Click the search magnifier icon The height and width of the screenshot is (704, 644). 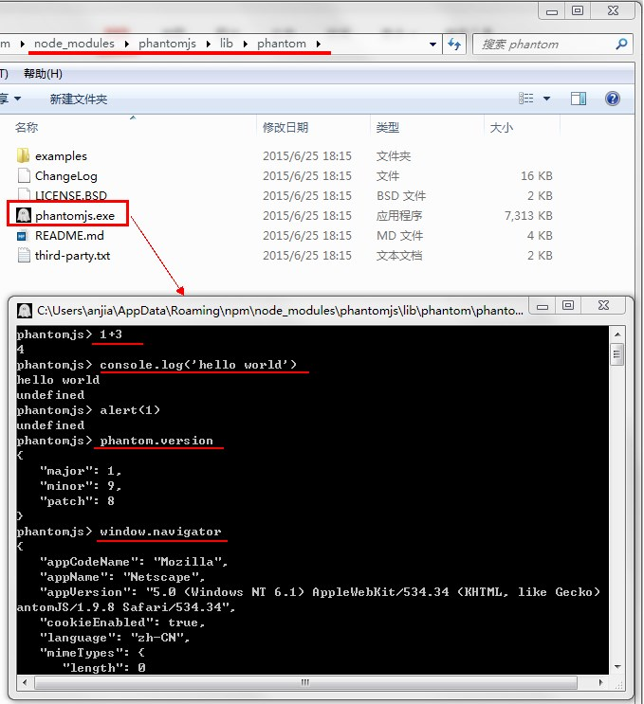pyautogui.click(x=621, y=45)
